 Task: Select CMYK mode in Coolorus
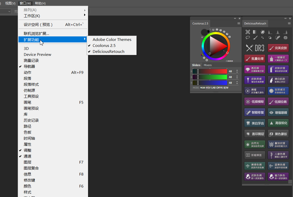pos(219,88)
